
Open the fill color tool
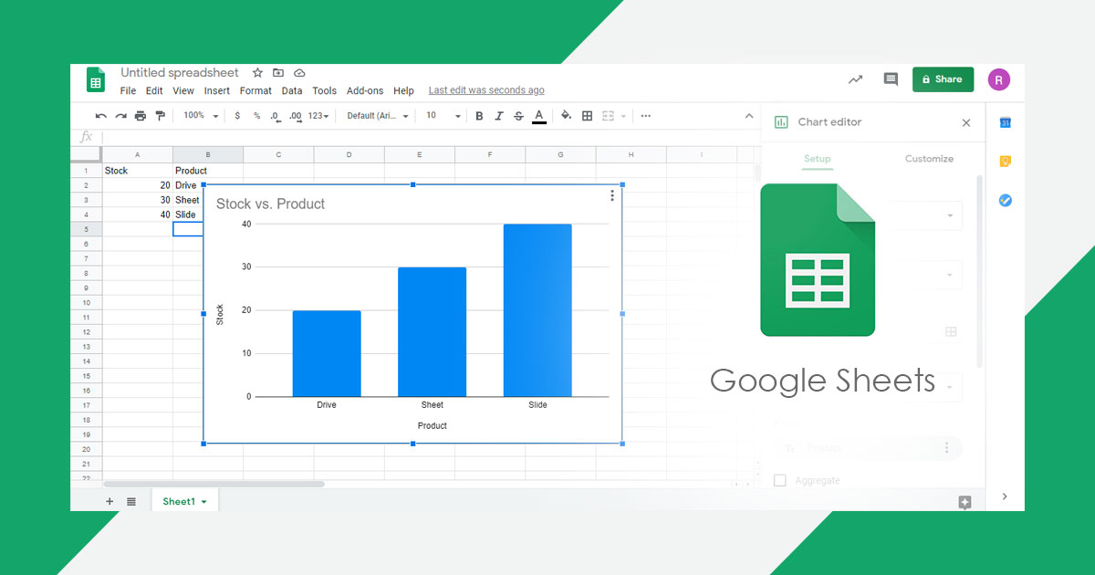tap(565, 115)
